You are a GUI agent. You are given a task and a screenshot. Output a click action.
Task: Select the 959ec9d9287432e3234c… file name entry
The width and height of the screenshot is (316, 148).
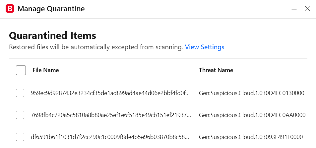110,93
